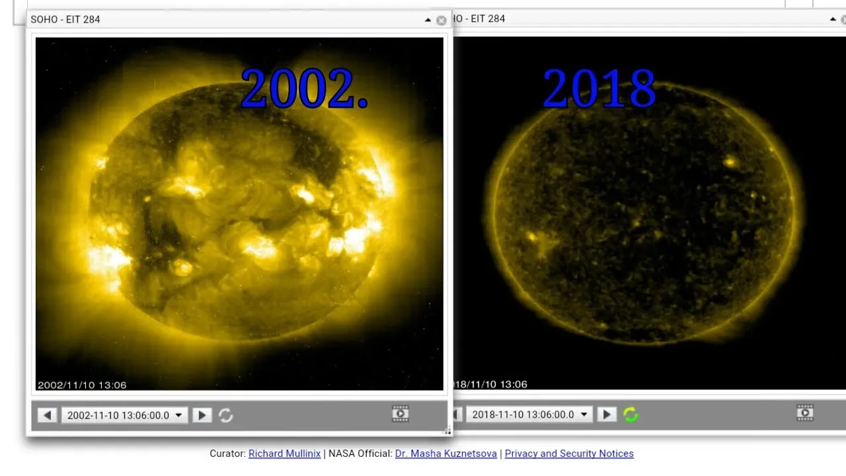846x476 pixels.
Task: Refresh the 2002 SOHO EIT 284 image
Action: coord(226,415)
